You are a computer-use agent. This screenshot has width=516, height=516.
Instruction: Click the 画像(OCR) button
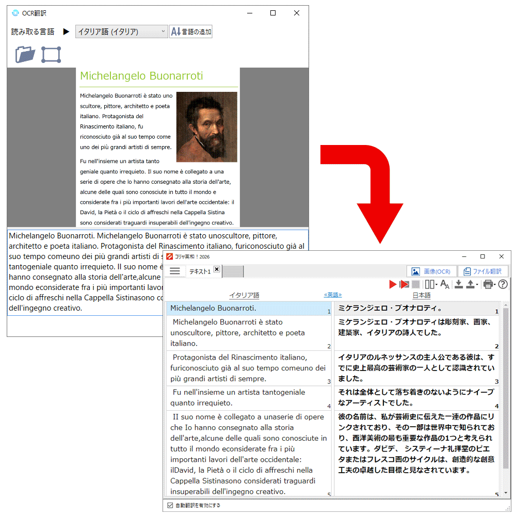(431, 271)
